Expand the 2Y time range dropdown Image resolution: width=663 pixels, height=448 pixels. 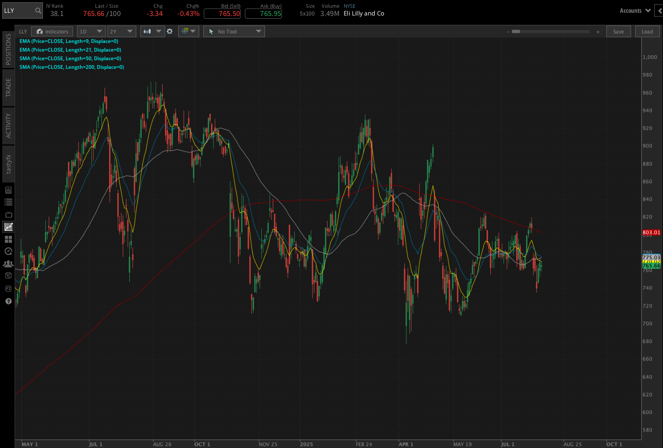pyautogui.click(x=122, y=31)
